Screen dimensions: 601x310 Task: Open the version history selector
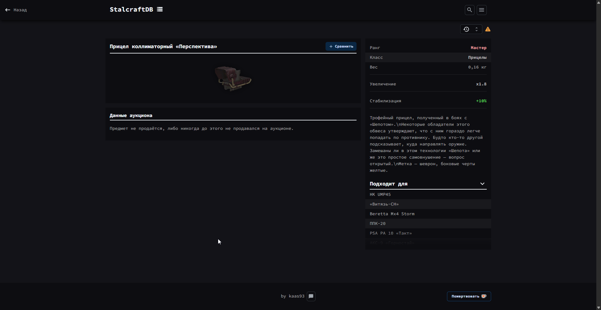pos(471,29)
